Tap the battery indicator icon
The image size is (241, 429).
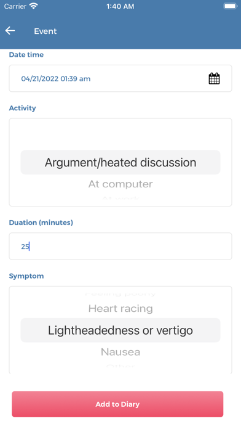click(x=230, y=6)
